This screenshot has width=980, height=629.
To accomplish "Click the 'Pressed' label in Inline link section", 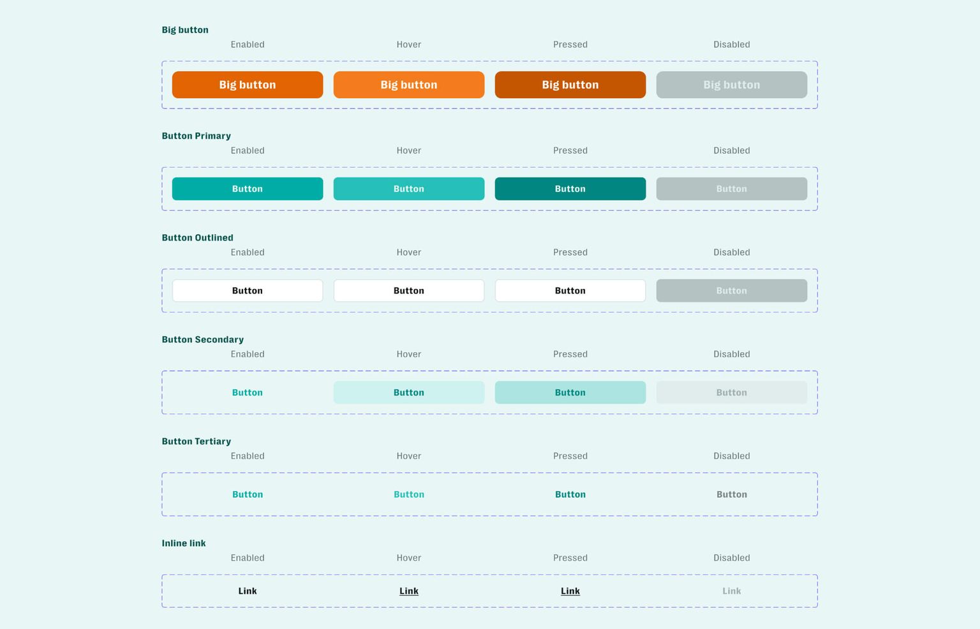I will tap(570, 558).
